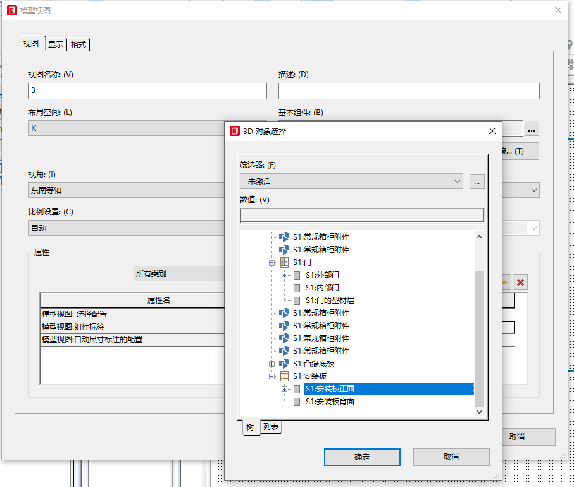The width and height of the screenshot is (574, 487).
Task: Click the gray icon beside S1:门的型材层
Action: 297,300
